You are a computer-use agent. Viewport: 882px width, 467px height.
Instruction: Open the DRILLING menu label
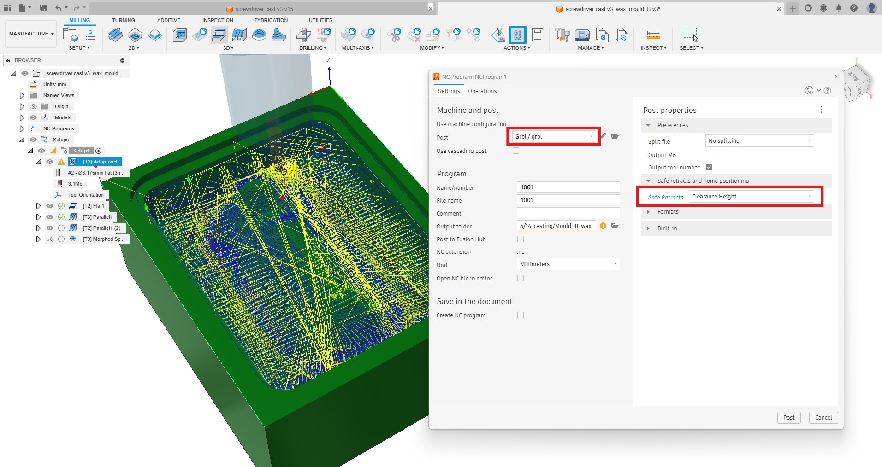coord(313,48)
